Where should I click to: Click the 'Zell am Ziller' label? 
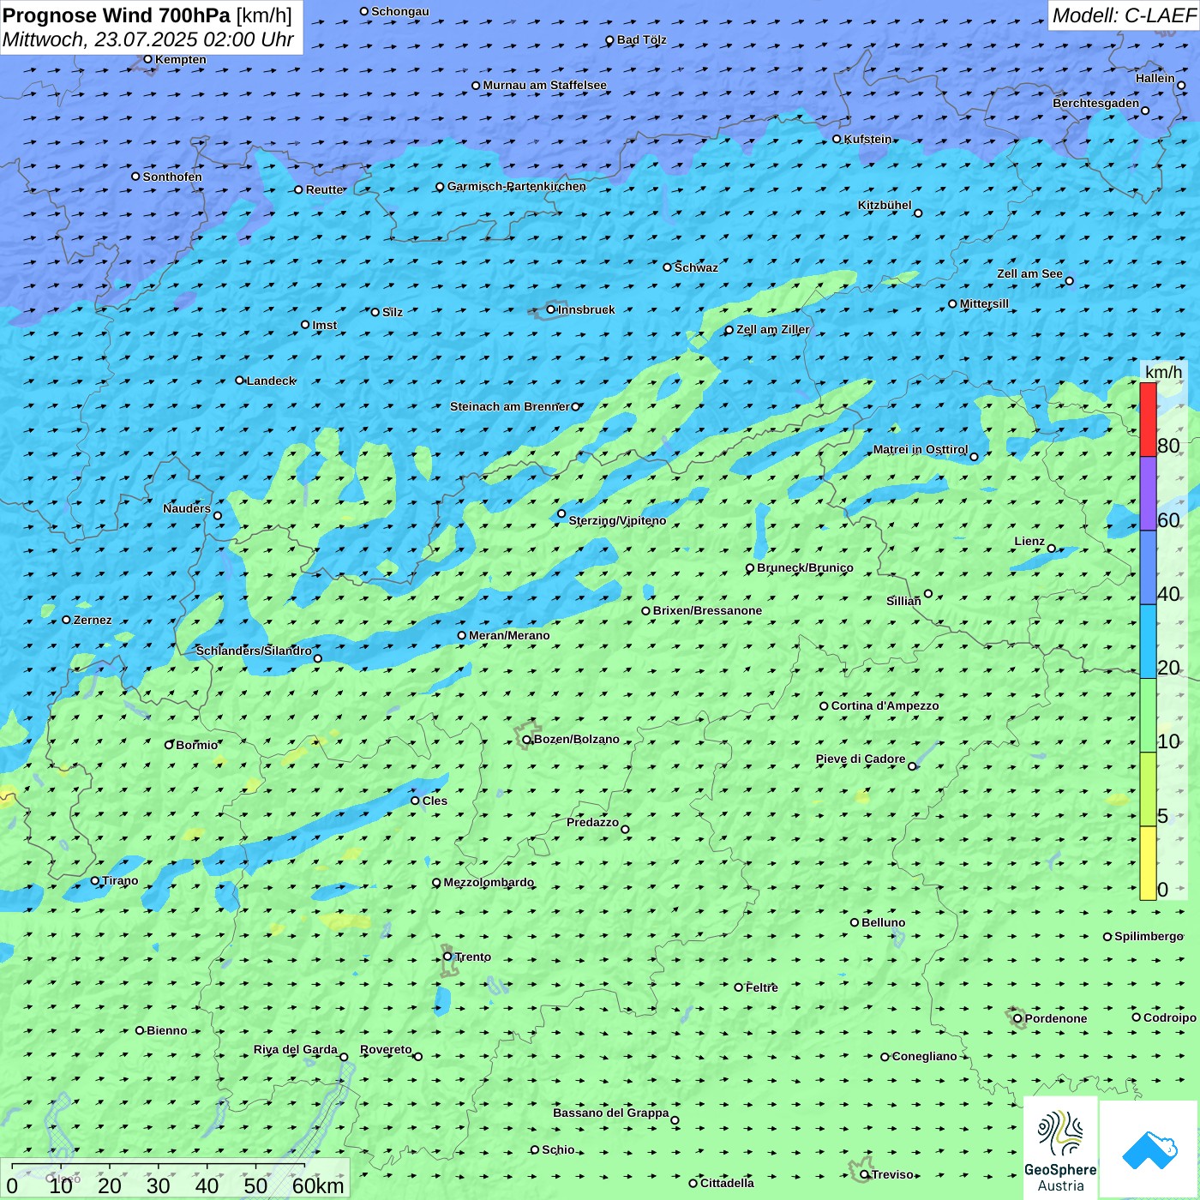[773, 329]
